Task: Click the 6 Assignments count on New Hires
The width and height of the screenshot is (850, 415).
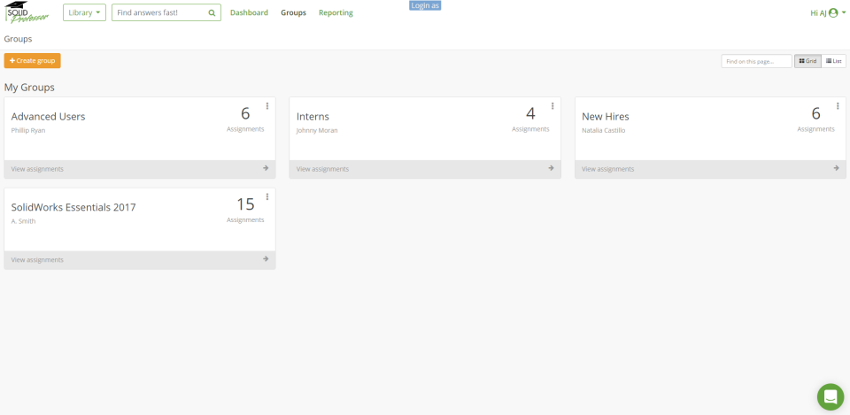Action: pyautogui.click(x=815, y=119)
